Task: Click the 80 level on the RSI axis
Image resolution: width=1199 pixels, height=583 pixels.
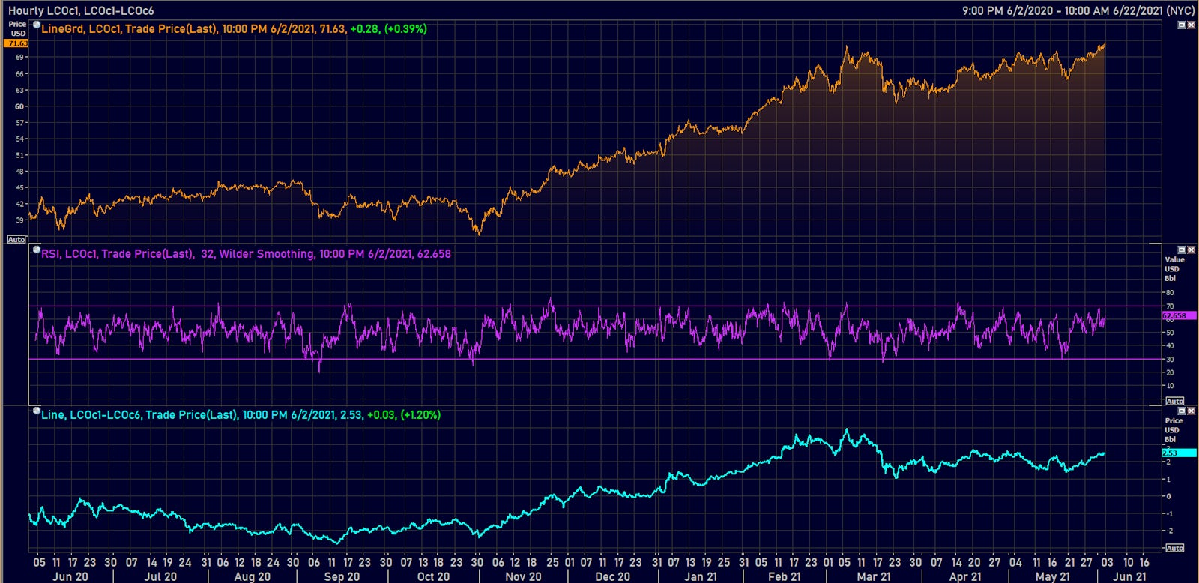Action: click(1170, 293)
